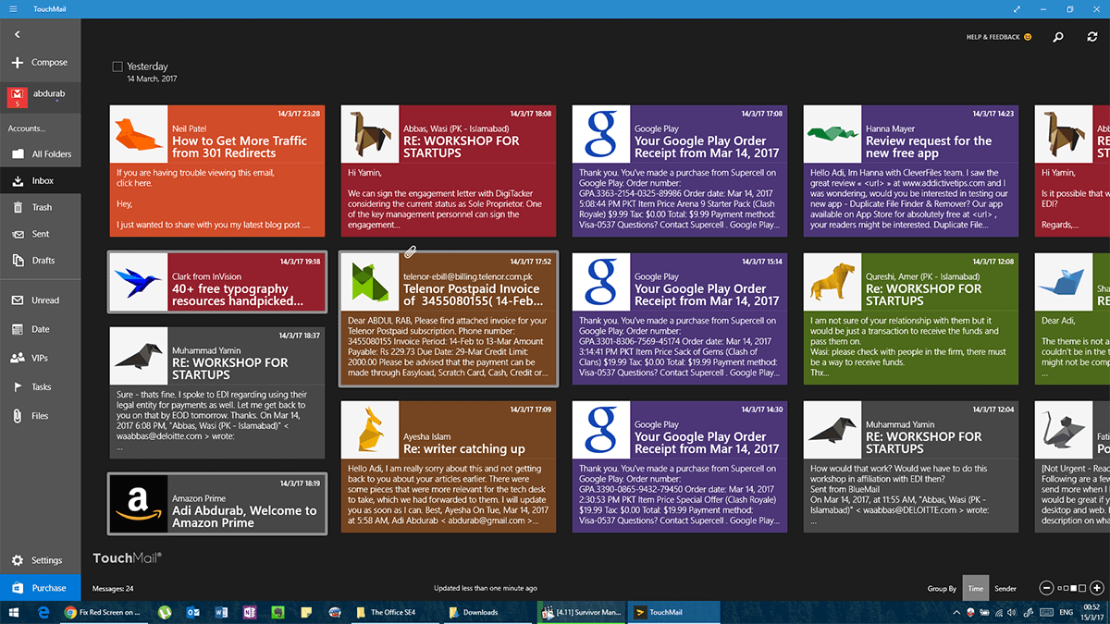Open the Sent folder
This screenshot has width=1110, height=624.
(40, 234)
